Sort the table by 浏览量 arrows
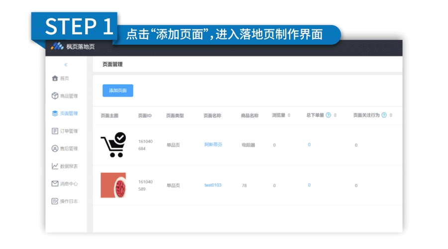The width and height of the screenshot is (448, 249). coord(289,115)
